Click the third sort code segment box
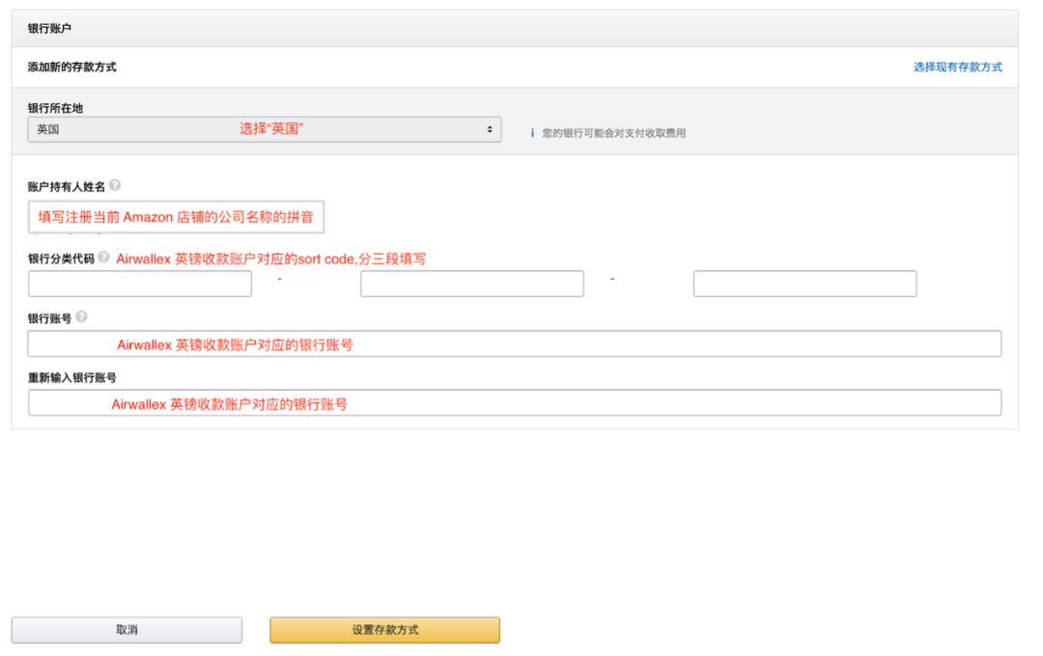The width and height of the screenshot is (1043, 656). [804, 283]
